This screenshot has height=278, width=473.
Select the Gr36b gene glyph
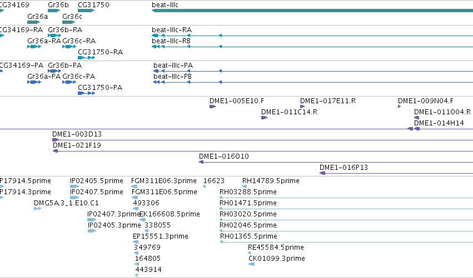tap(54, 11)
